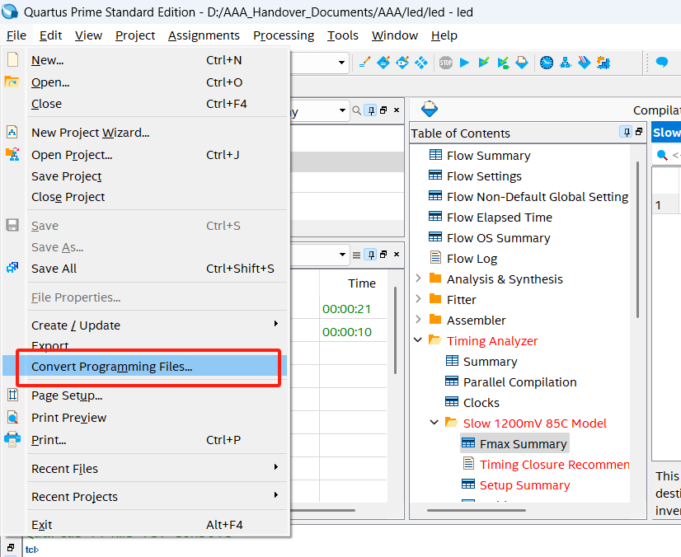Launch the Assignment Editor from the toolbar
The width and height of the screenshot is (681, 557).
pyautogui.click(x=383, y=63)
